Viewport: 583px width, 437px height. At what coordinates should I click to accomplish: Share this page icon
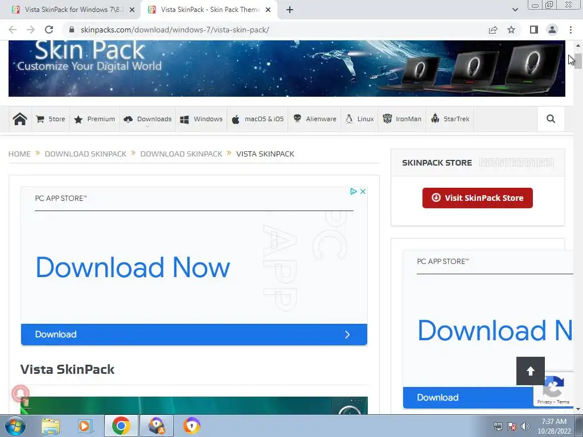pyautogui.click(x=493, y=30)
